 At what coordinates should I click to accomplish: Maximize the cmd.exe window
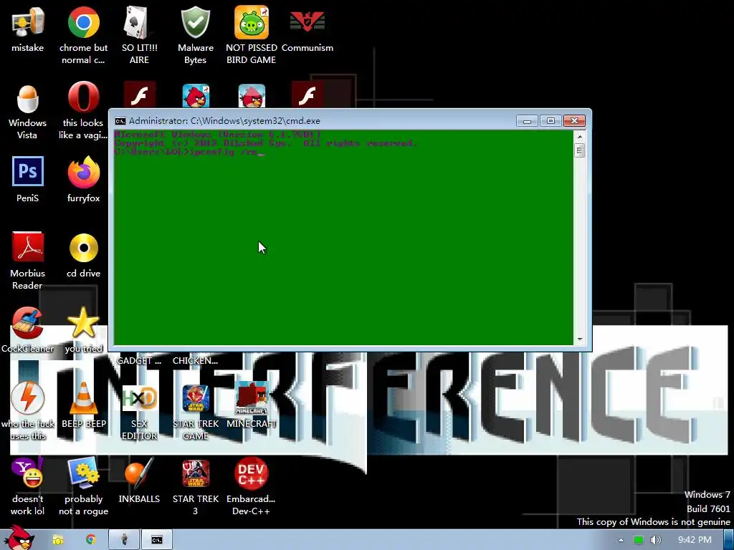tap(550, 121)
